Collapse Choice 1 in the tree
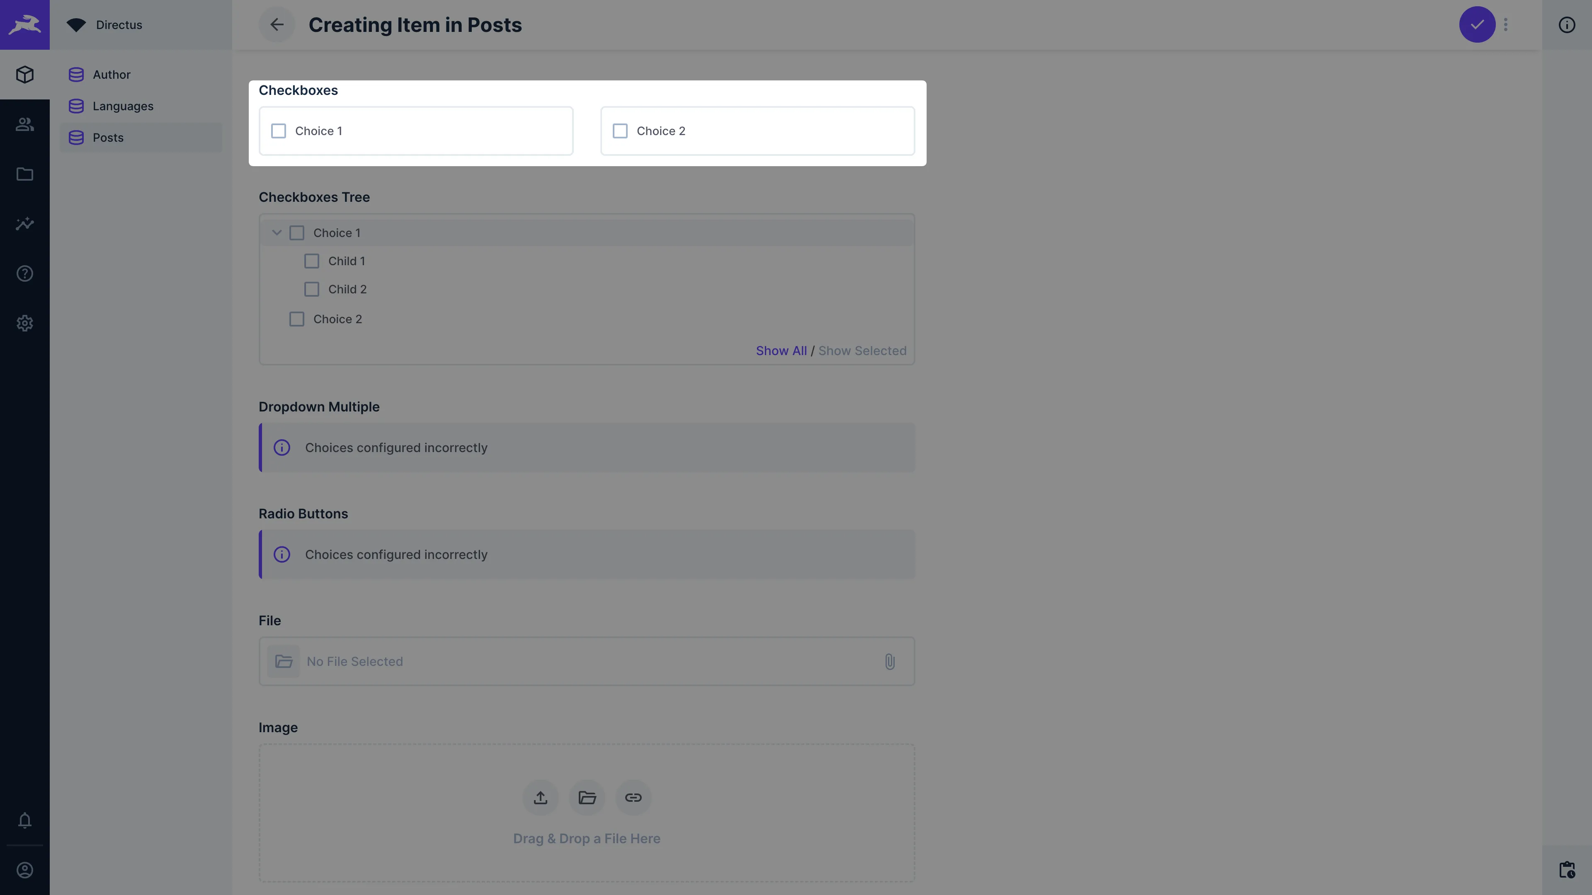Image resolution: width=1592 pixels, height=895 pixels. 276,232
